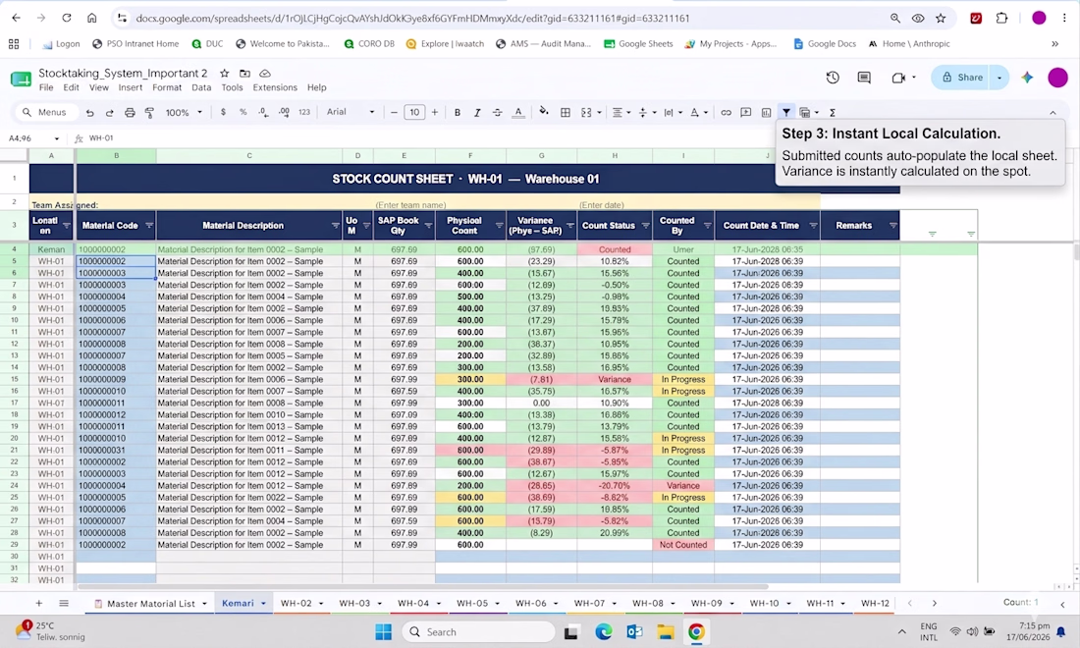Toggle the filter button in the toolbar
The width and height of the screenshot is (1080, 648).
pyautogui.click(x=785, y=112)
